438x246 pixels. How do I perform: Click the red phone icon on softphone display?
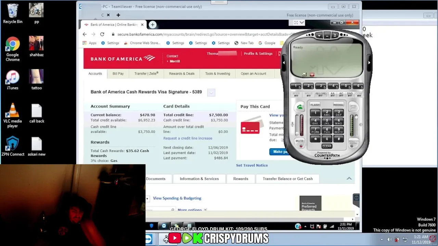[312, 74]
